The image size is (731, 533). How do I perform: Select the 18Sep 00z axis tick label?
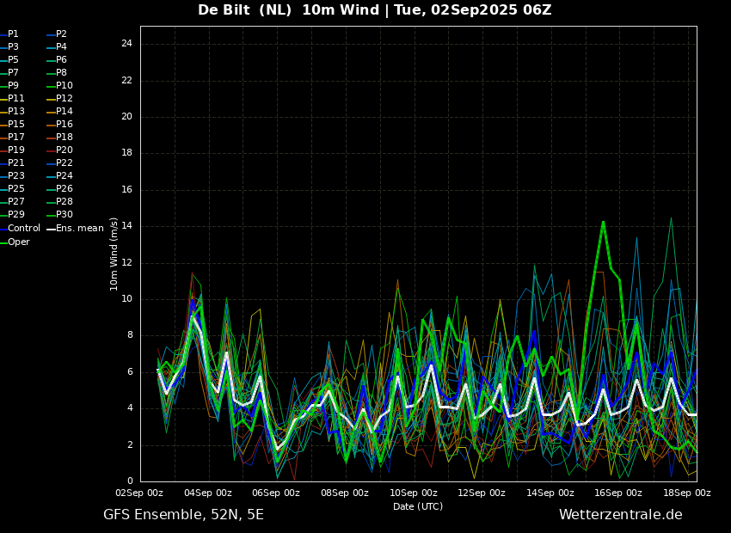click(687, 493)
